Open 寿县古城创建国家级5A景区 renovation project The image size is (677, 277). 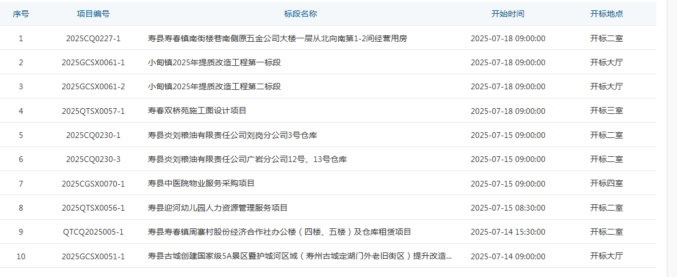(x=300, y=256)
